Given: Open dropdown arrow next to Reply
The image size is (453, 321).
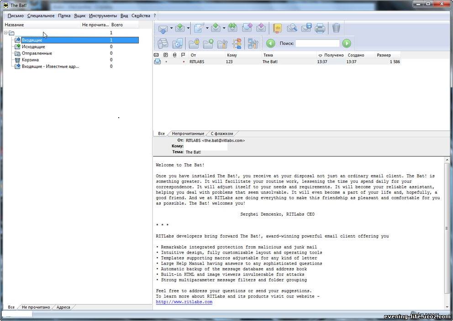Looking at the screenshot, I should click(224, 28).
